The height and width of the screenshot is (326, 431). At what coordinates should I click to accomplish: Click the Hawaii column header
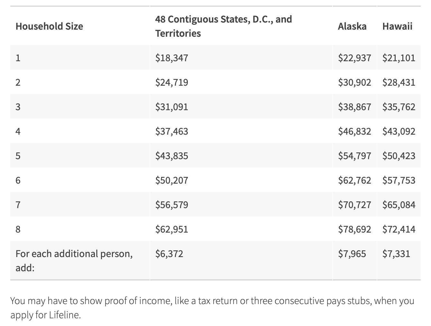coord(397,26)
